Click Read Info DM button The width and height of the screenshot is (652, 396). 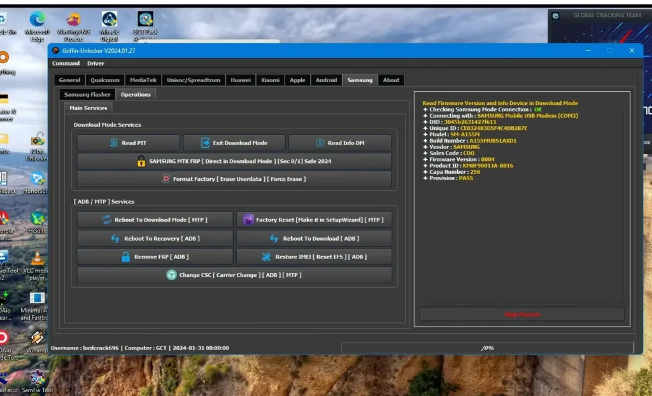340,143
